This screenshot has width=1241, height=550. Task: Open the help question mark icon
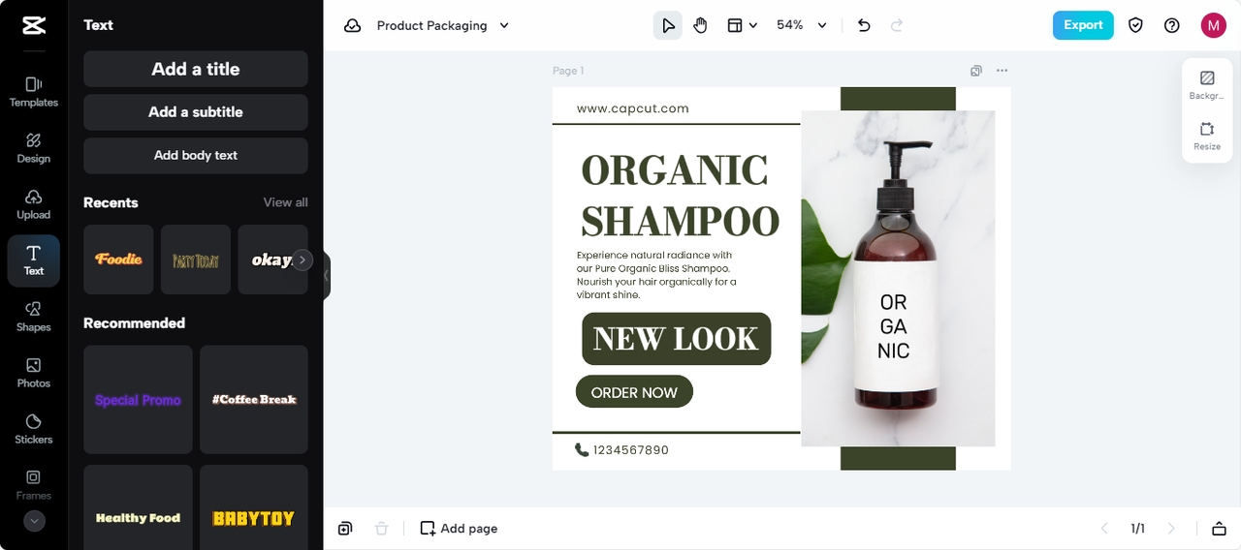[x=1172, y=25]
